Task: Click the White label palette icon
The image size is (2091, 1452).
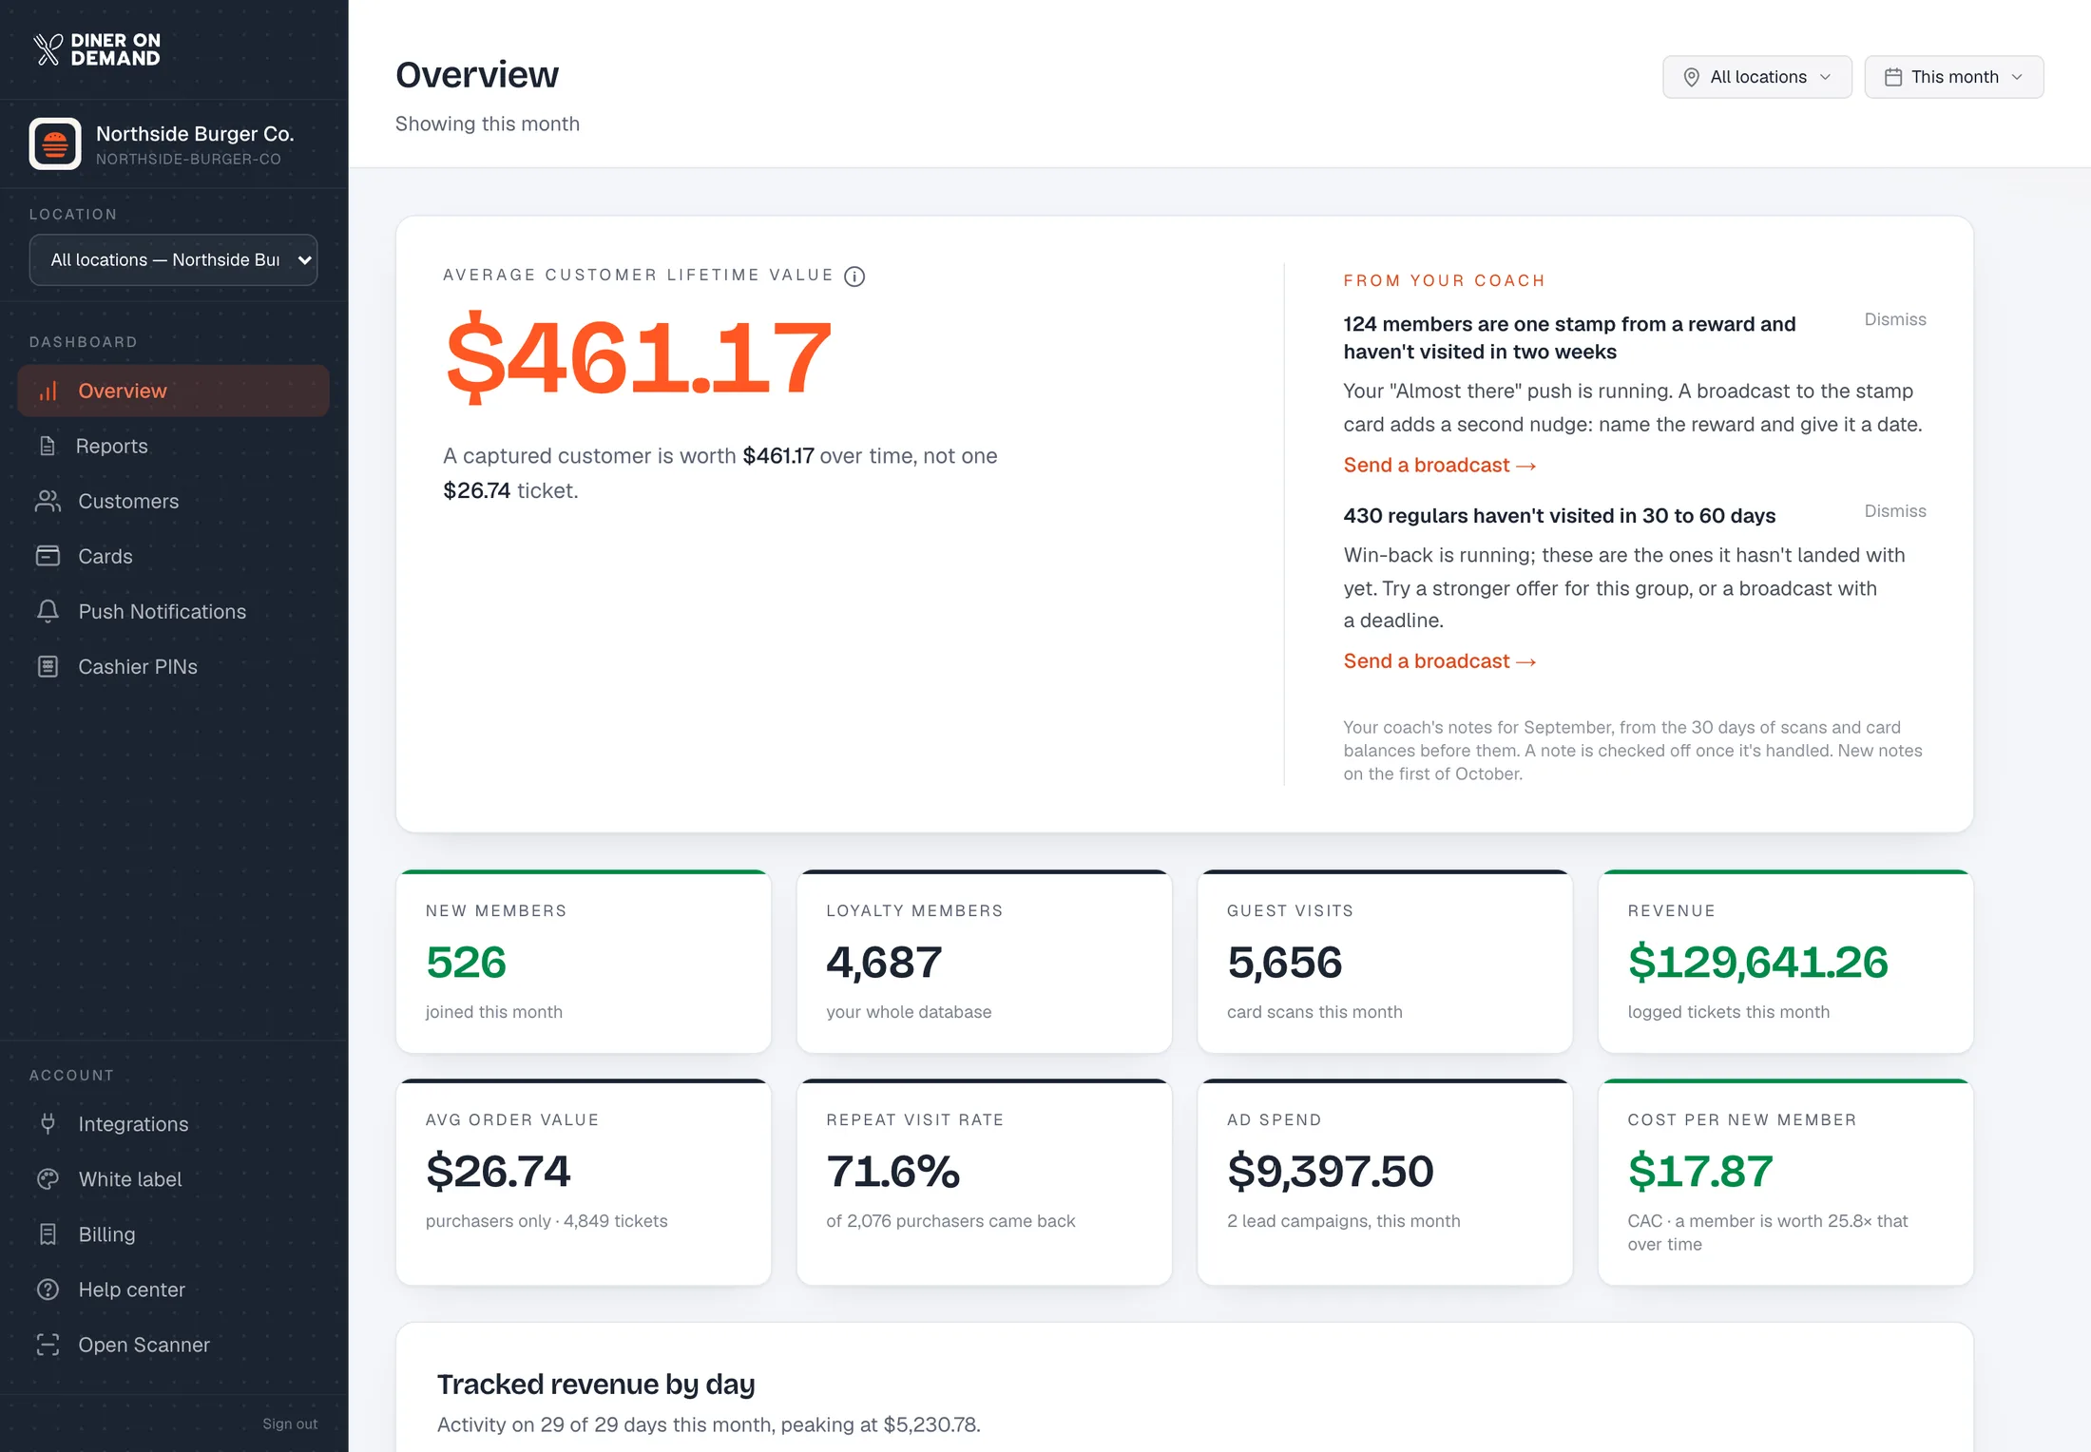Action: (48, 1179)
